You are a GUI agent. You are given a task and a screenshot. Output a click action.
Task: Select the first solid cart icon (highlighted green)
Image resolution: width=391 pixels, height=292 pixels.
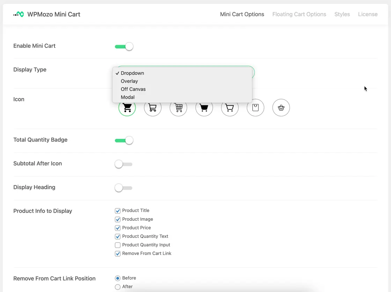127,108
